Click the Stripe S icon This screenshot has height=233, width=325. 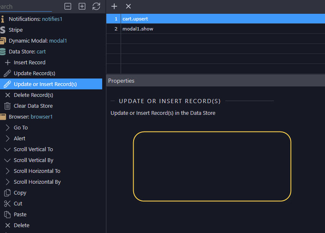pos(3,30)
